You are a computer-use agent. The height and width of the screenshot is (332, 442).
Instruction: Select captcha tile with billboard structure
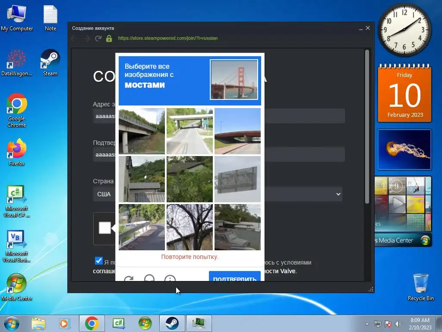coord(238,179)
